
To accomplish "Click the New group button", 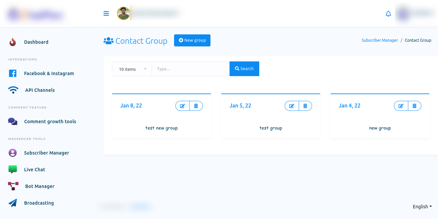I will tap(192, 40).
